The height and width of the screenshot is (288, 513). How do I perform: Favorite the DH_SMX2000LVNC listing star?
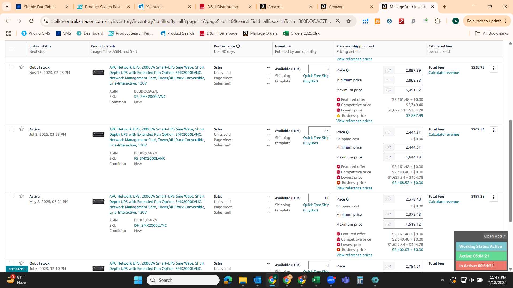click(x=22, y=196)
